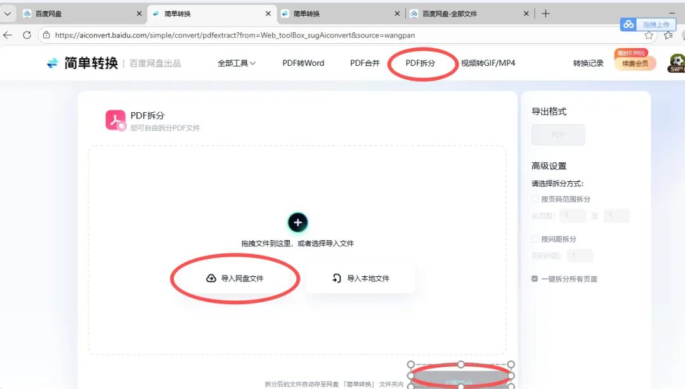Viewport: 685px width, 389px height.
Task: Open the PDF合并 tool
Action: [x=365, y=63]
